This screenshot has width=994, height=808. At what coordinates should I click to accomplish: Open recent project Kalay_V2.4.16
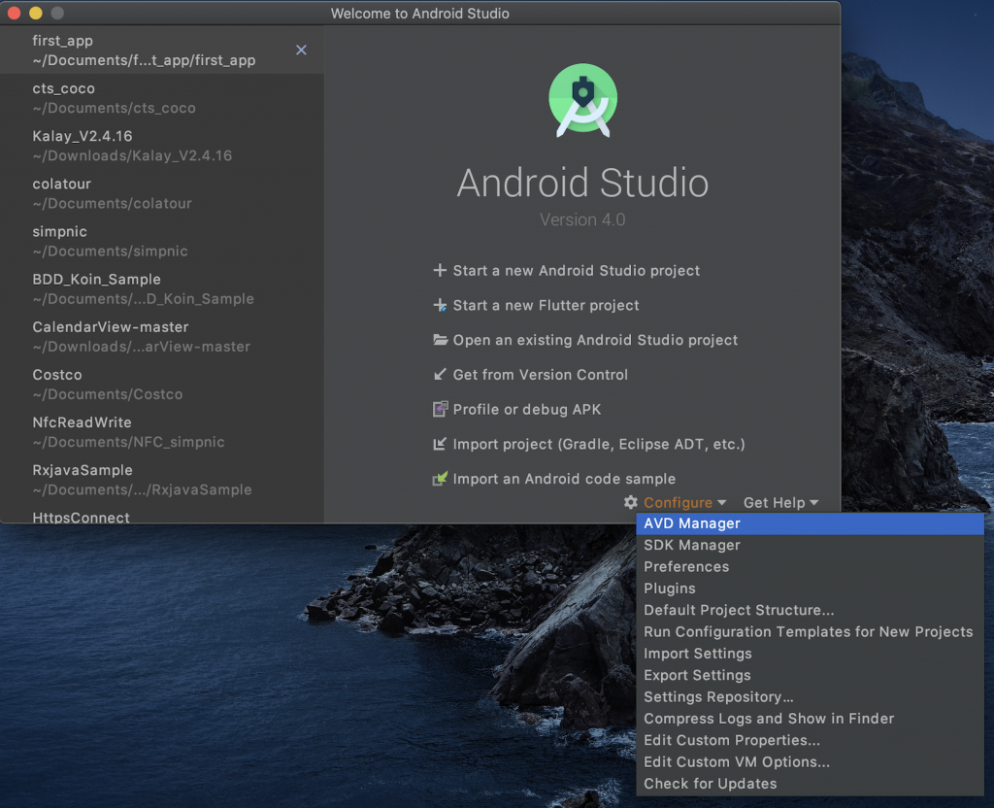pos(162,146)
